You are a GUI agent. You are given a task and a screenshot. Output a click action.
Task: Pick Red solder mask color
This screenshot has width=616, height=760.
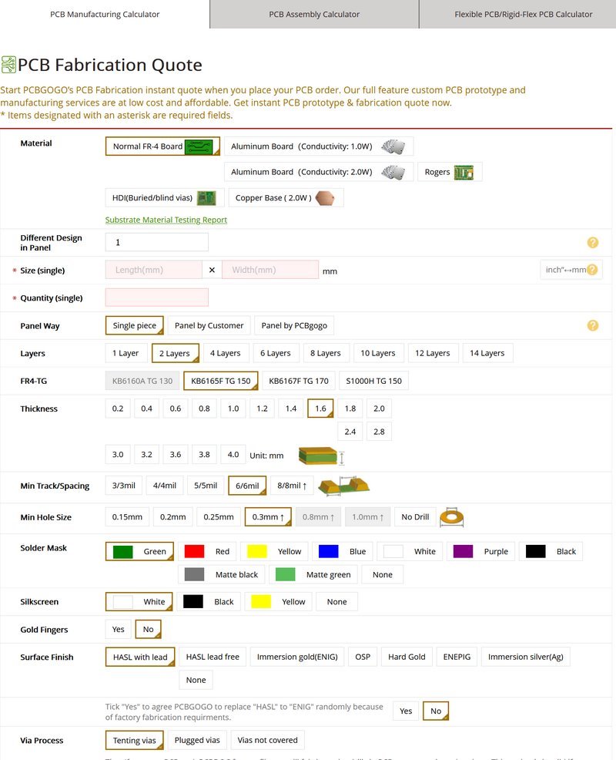(207, 552)
